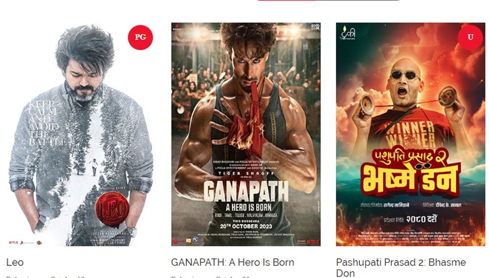Click the 20th October 2023 text on poster
The height and width of the screenshot is (278, 489).
click(x=246, y=226)
